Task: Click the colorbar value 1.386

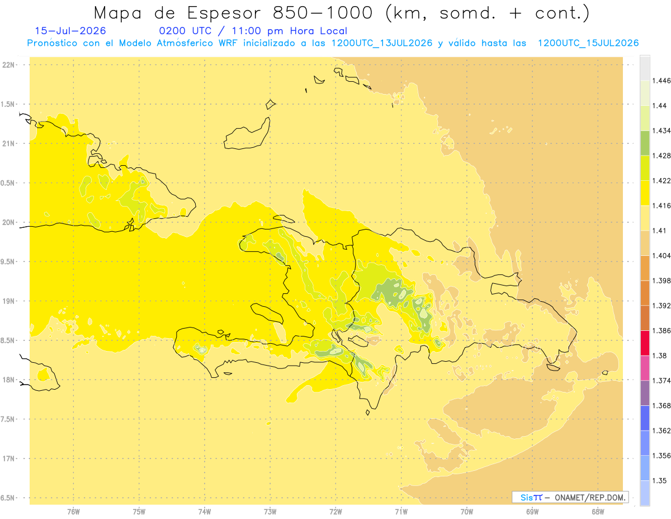Action: click(x=661, y=331)
